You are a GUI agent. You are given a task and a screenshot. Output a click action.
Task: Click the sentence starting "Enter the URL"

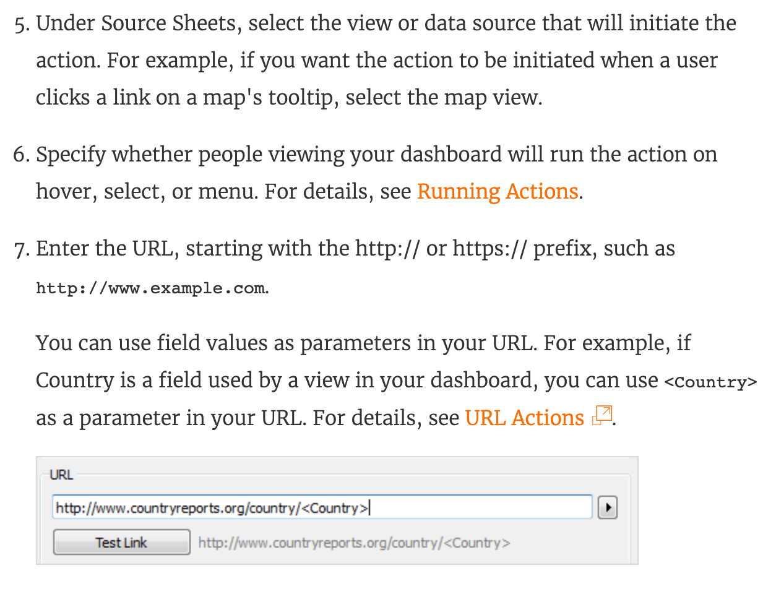355,249
